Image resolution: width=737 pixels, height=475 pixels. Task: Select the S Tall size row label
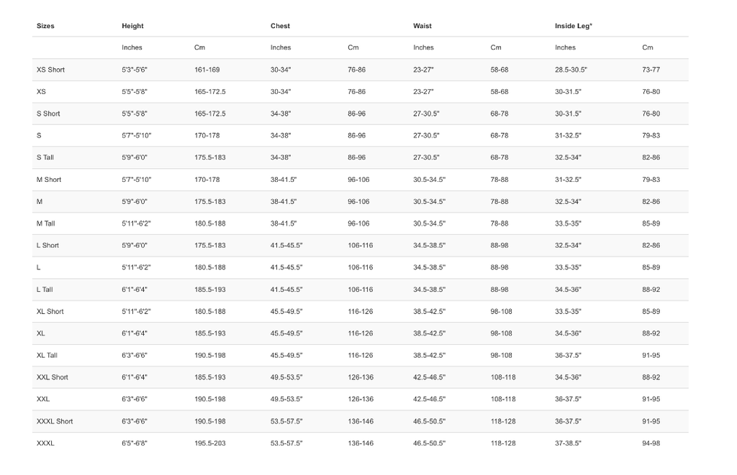point(45,157)
